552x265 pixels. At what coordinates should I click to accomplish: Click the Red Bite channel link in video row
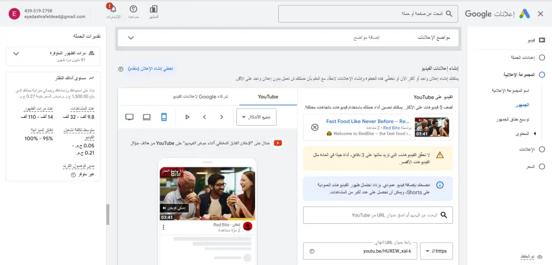point(391,128)
